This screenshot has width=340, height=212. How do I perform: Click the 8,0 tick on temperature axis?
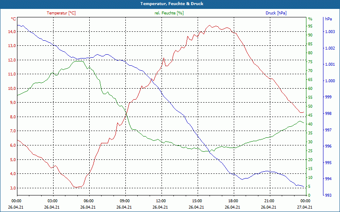click(13, 117)
